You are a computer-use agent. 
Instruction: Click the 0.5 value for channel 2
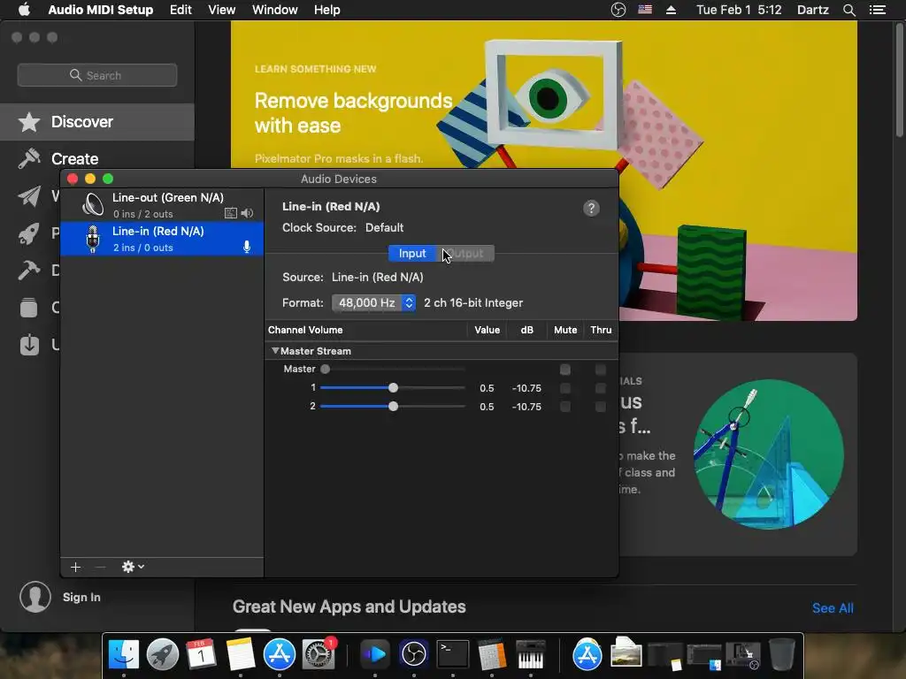pyautogui.click(x=487, y=407)
